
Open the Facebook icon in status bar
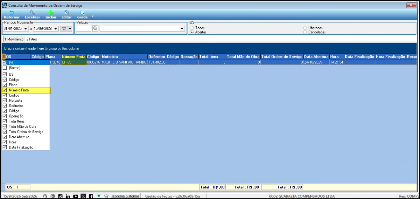pyautogui.click(x=91, y=196)
